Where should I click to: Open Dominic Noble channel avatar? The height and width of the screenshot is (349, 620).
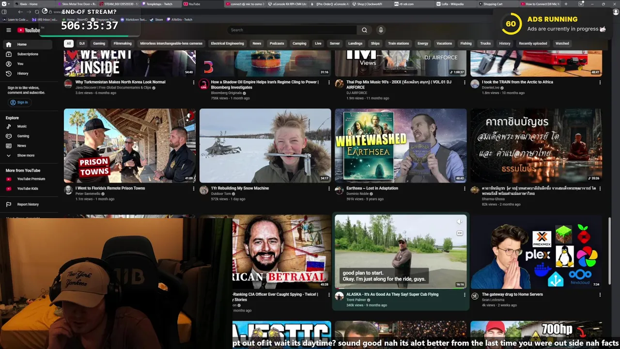(x=339, y=190)
